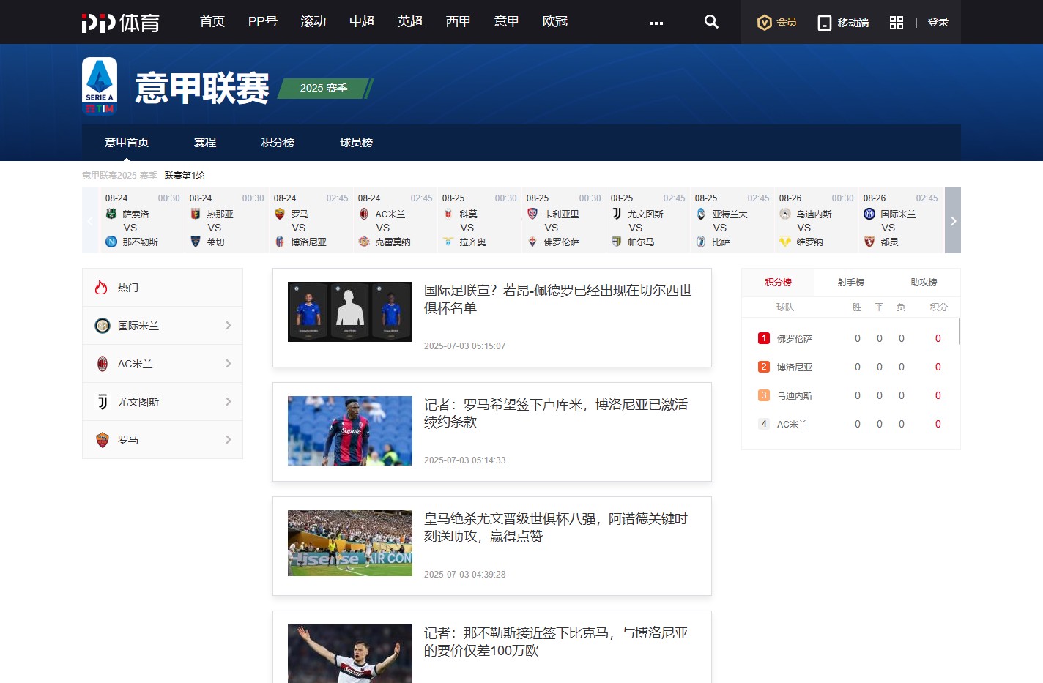The image size is (1043, 683).
Task: Select 热门 in team sidebar
Action: pyautogui.click(x=163, y=288)
